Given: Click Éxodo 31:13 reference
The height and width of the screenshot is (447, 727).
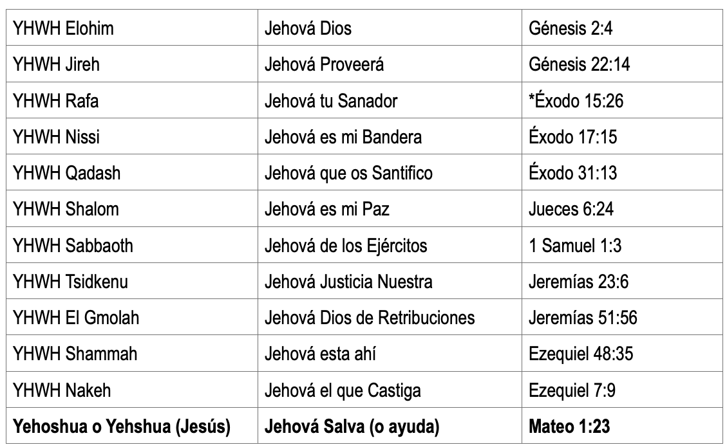Looking at the screenshot, I should (x=572, y=173).
